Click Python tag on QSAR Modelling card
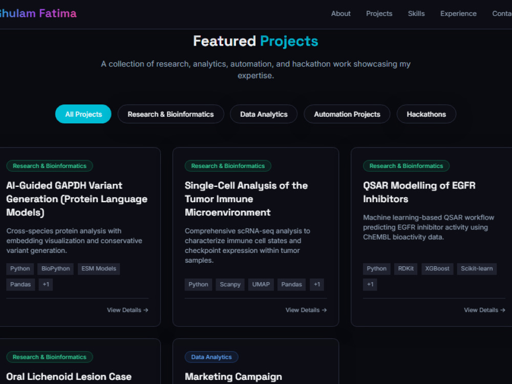The image size is (512, 384). click(x=376, y=269)
